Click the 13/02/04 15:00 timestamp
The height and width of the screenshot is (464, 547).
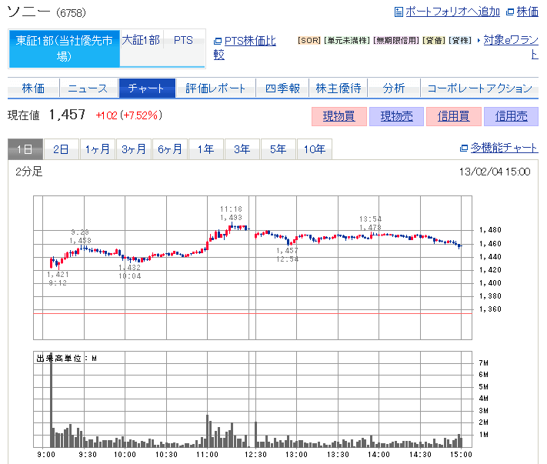[495, 172]
